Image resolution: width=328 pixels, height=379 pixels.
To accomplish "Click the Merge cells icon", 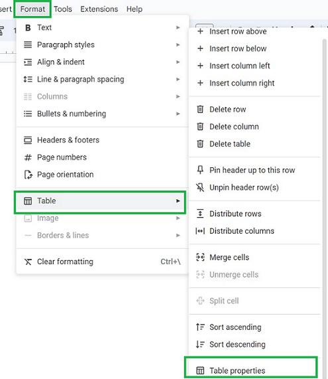I will coord(200,257).
